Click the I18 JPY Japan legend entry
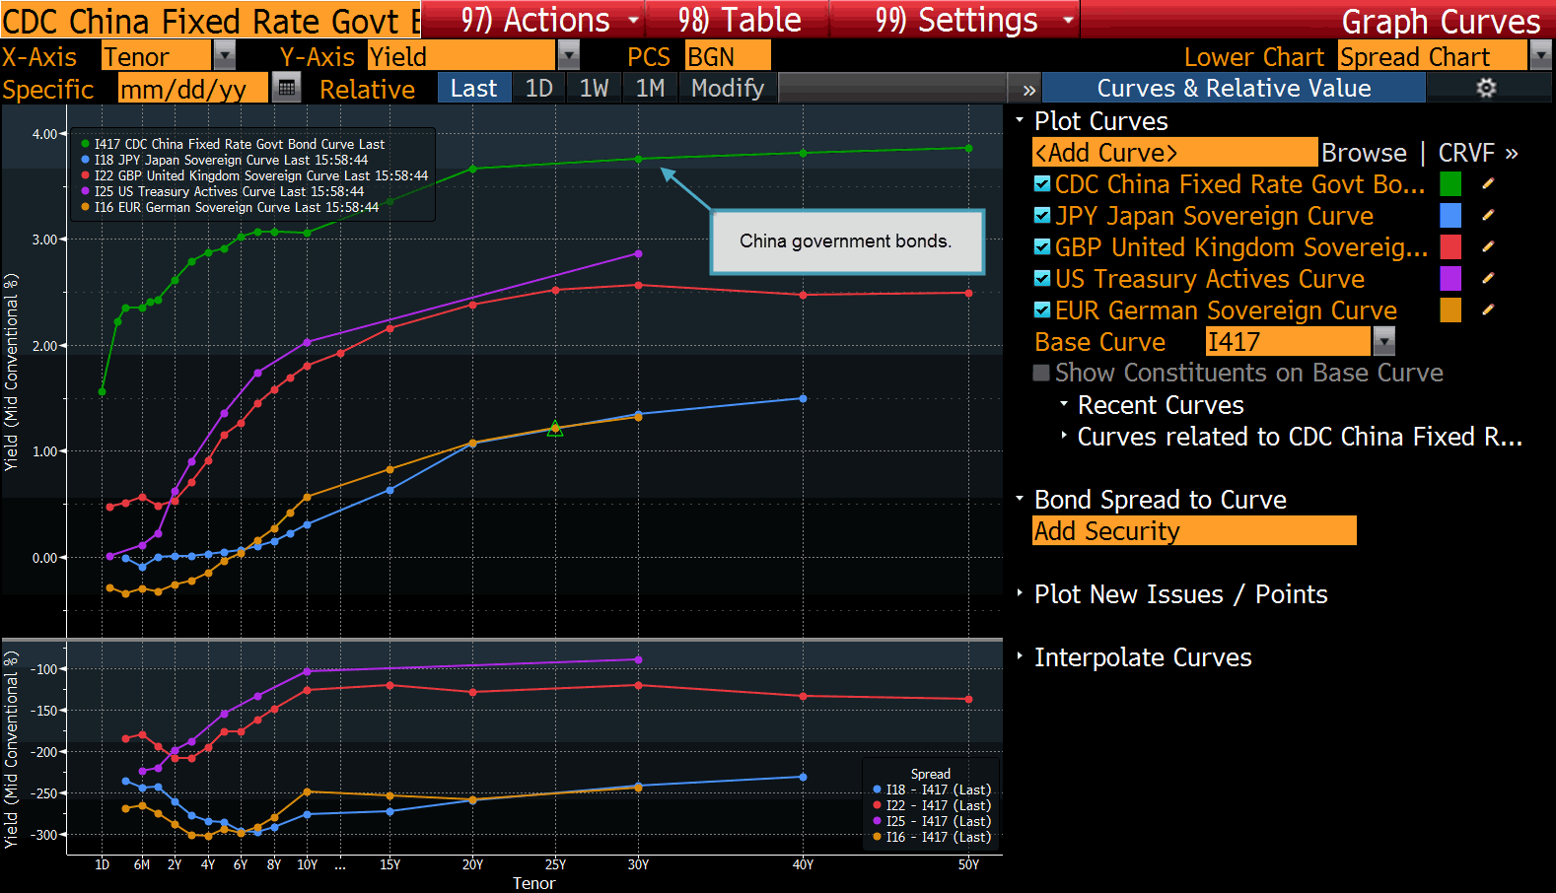 [x=225, y=160]
